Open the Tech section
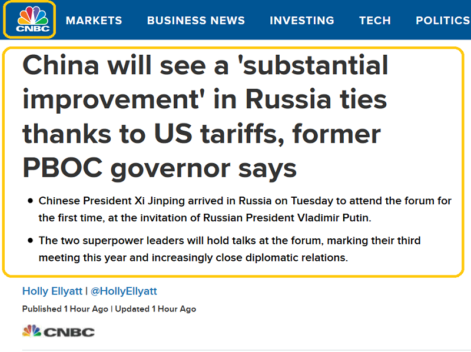 coord(375,21)
